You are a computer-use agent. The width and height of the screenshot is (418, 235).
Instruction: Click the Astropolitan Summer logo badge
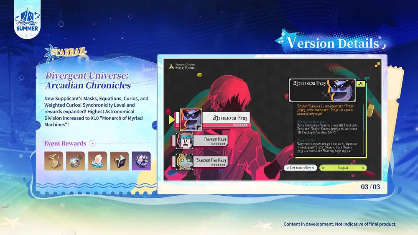pyautogui.click(x=27, y=19)
